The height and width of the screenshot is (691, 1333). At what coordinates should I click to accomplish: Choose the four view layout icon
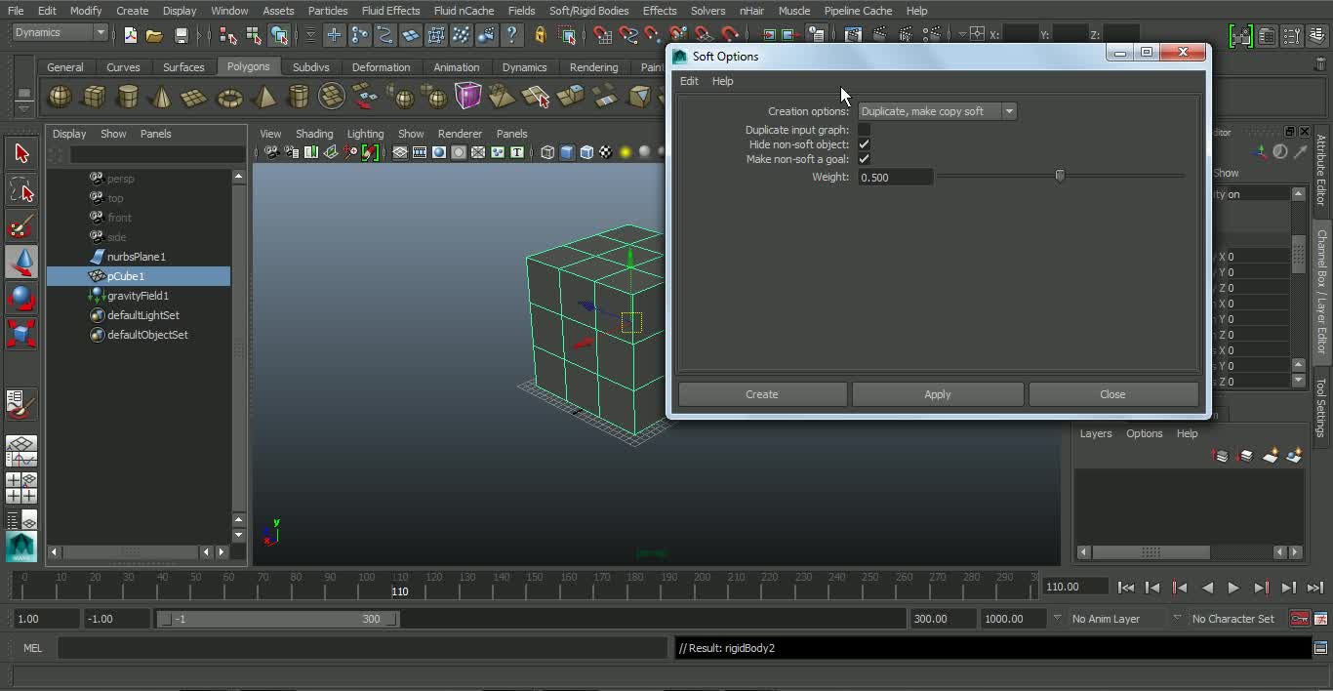point(21,487)
